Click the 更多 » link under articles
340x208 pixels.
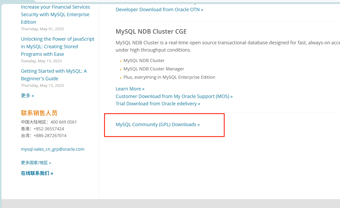27,96
